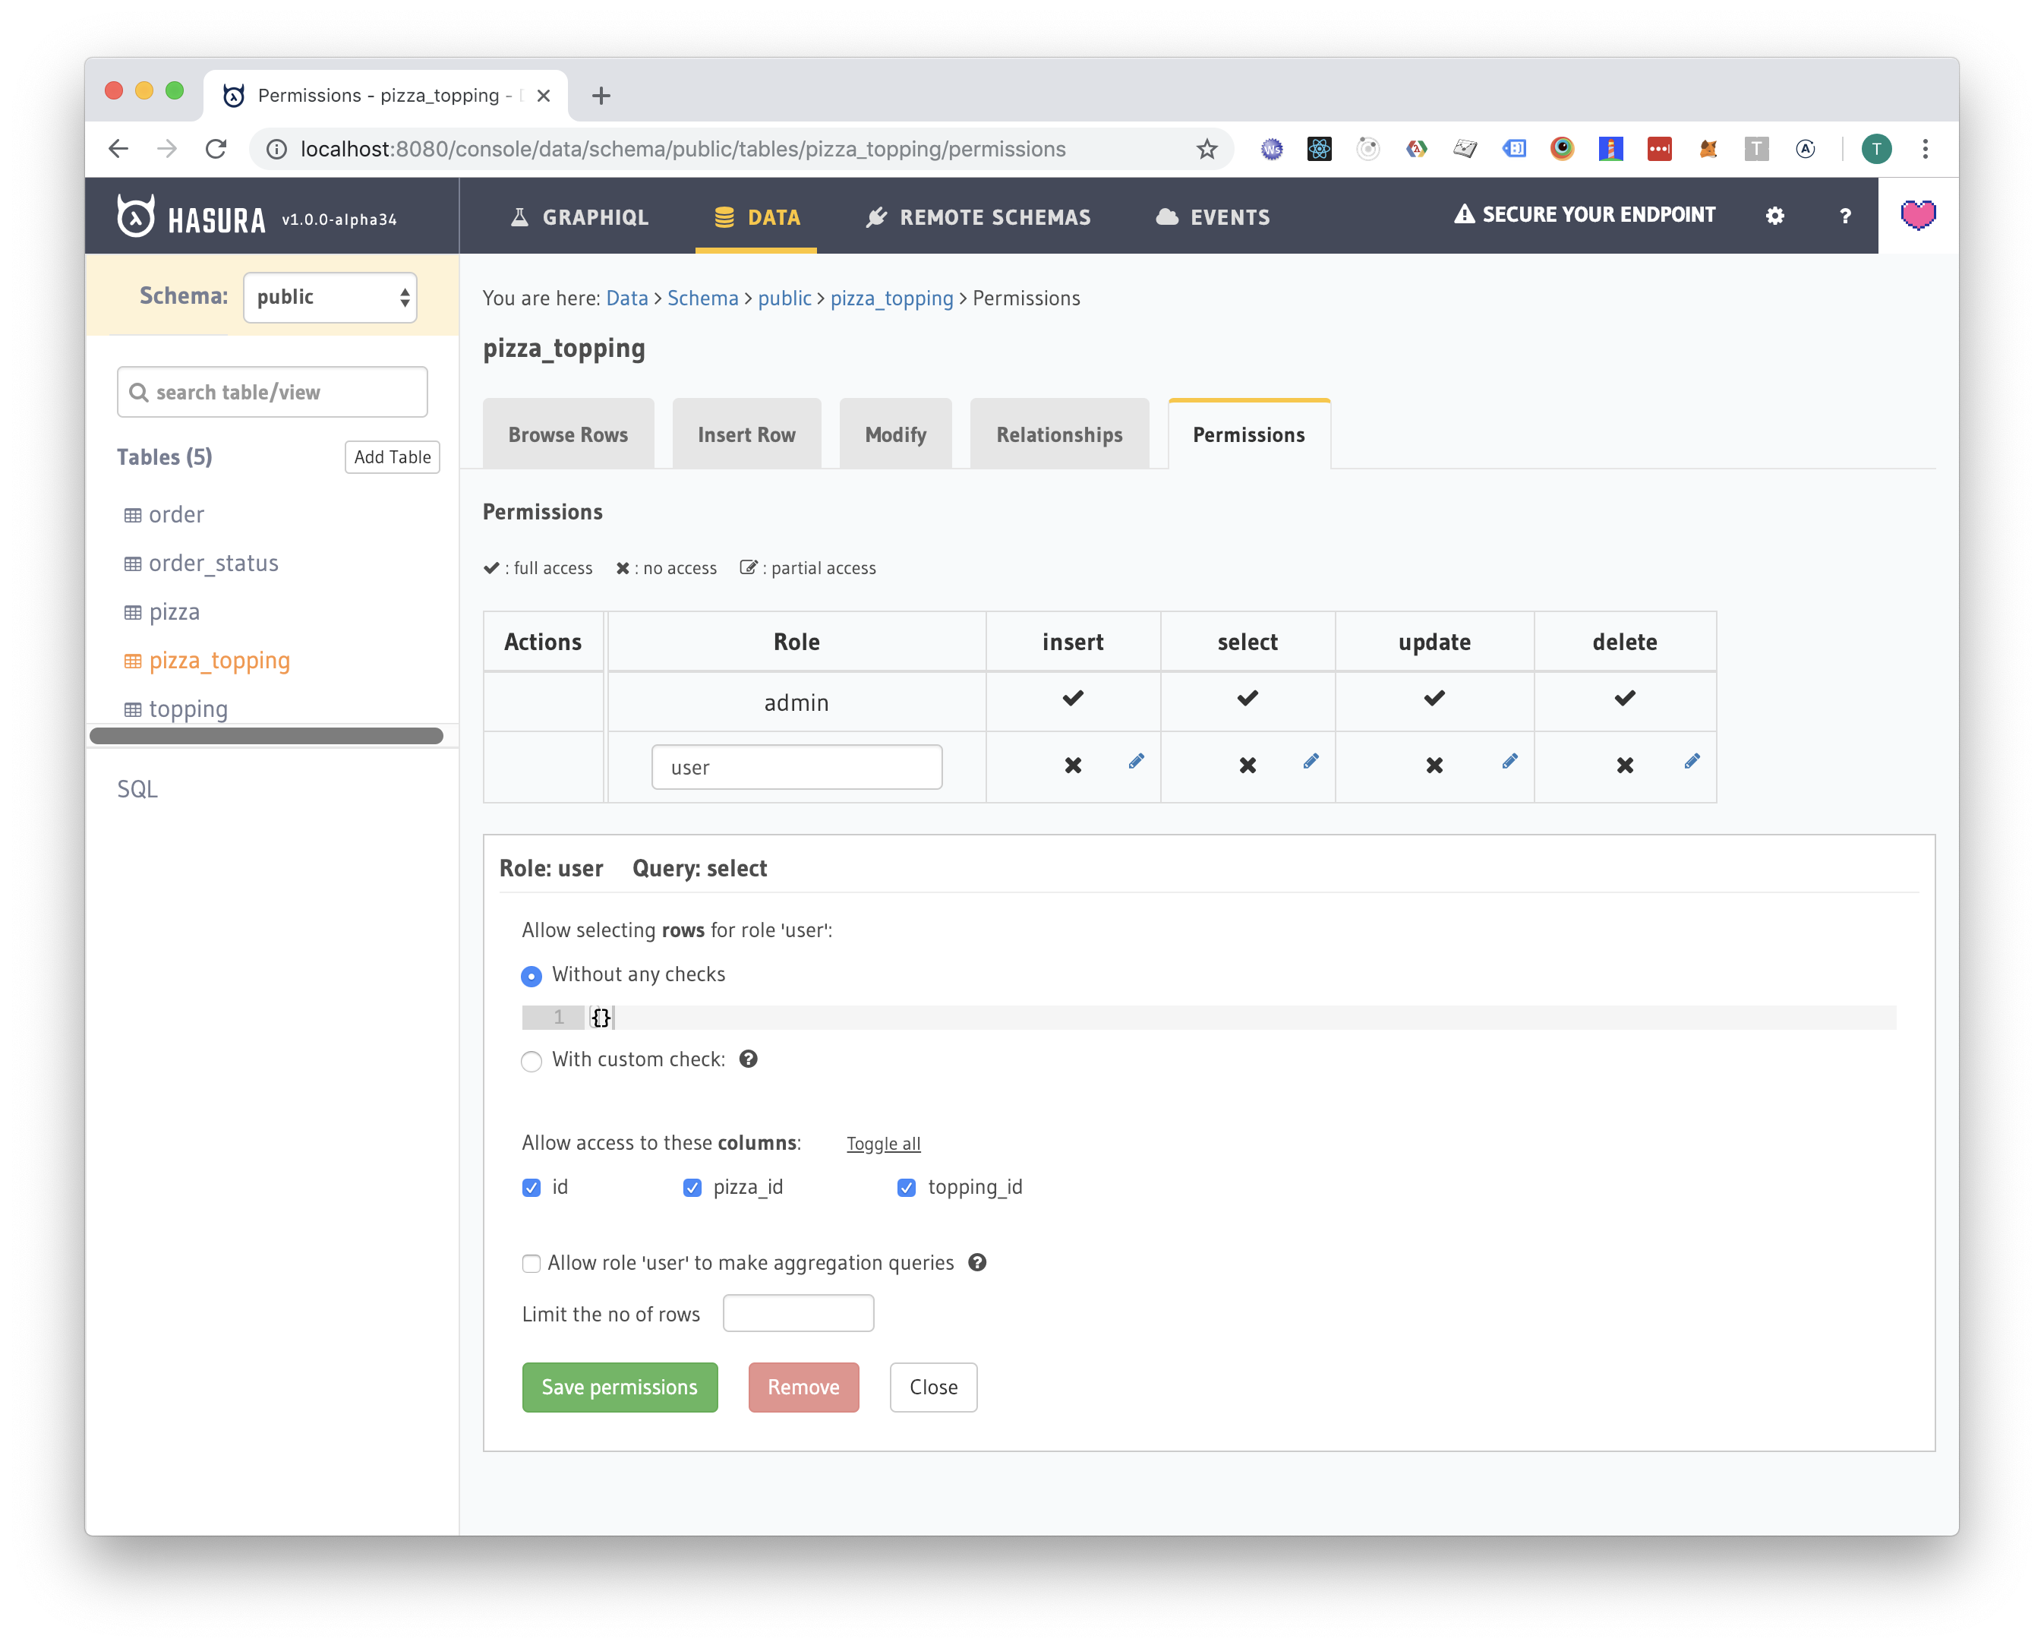Image resolution: width=2044 pixels, height=1648 pixels.
Task: Open the Schema selector dropdown
Action: pos(330,298)
